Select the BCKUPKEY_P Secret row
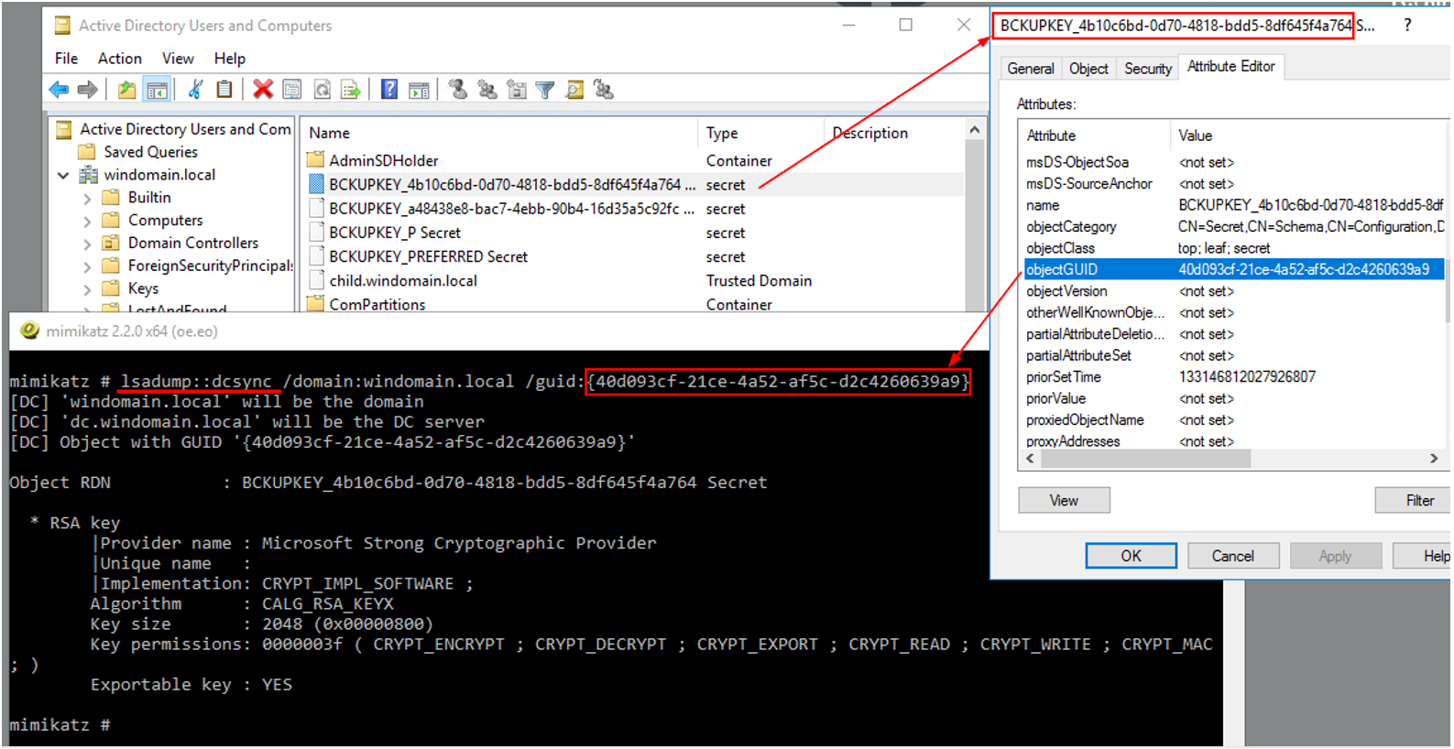Screen dimensions: 1454x749 coord(634,233)
